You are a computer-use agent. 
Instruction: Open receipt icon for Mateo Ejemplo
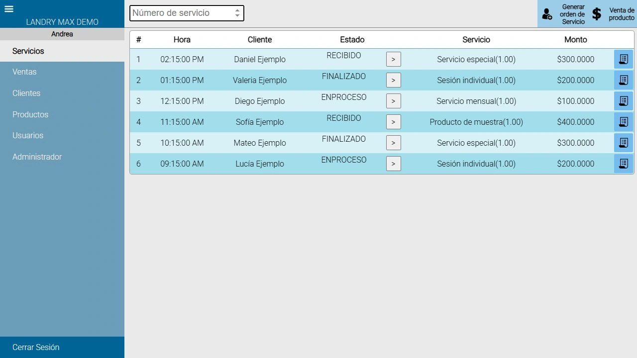pyautogui.click(x=623, y=143)
